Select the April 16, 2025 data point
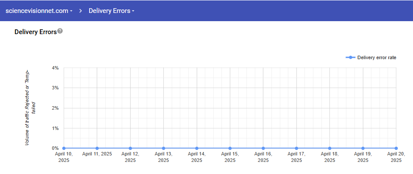This screenshot has height=174, width=413. tap(263, 148)
